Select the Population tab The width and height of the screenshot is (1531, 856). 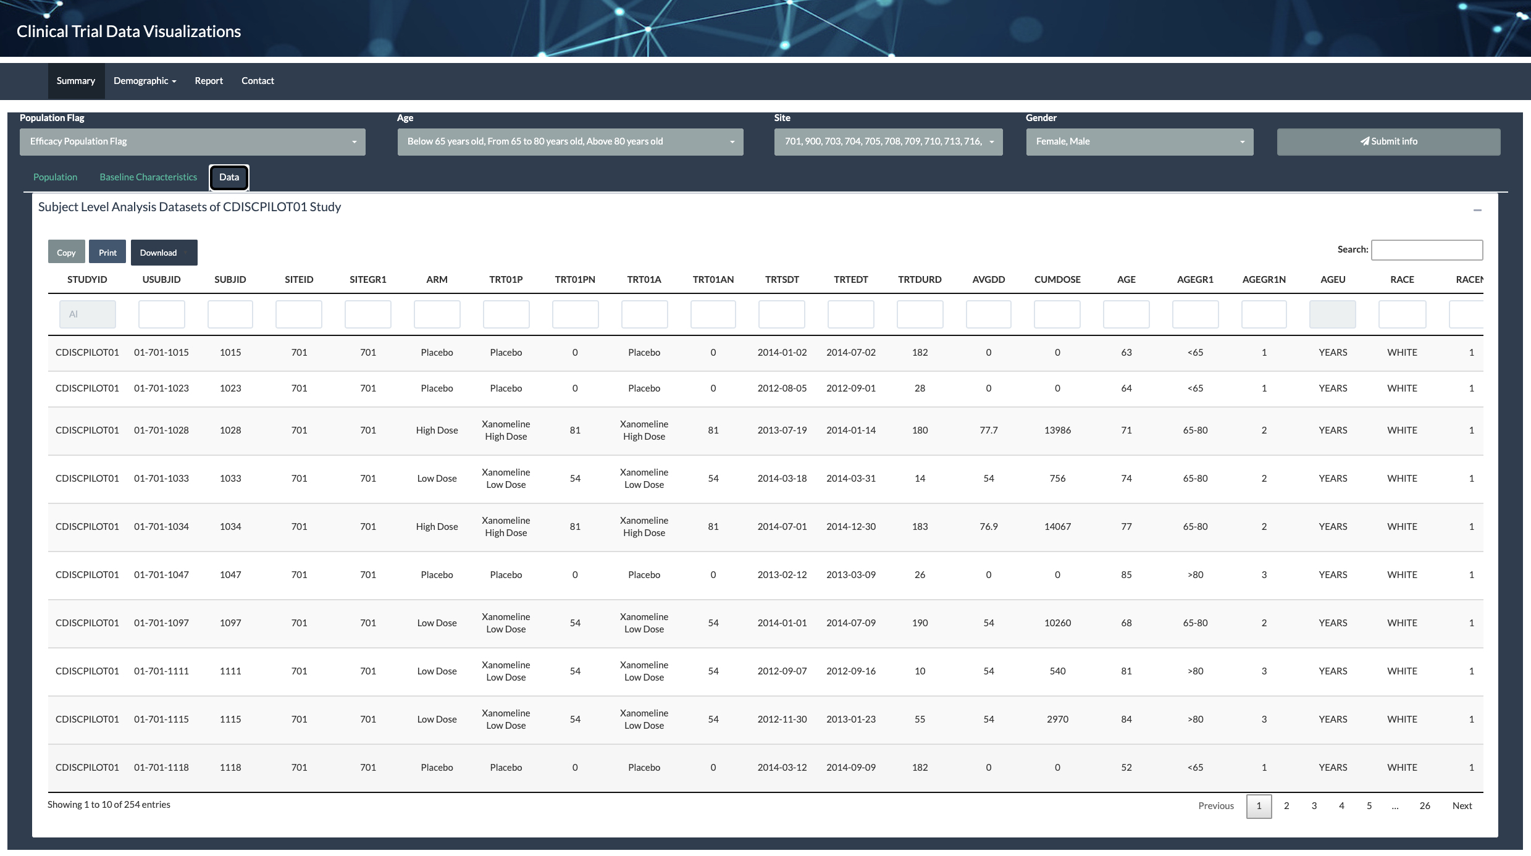55,177
